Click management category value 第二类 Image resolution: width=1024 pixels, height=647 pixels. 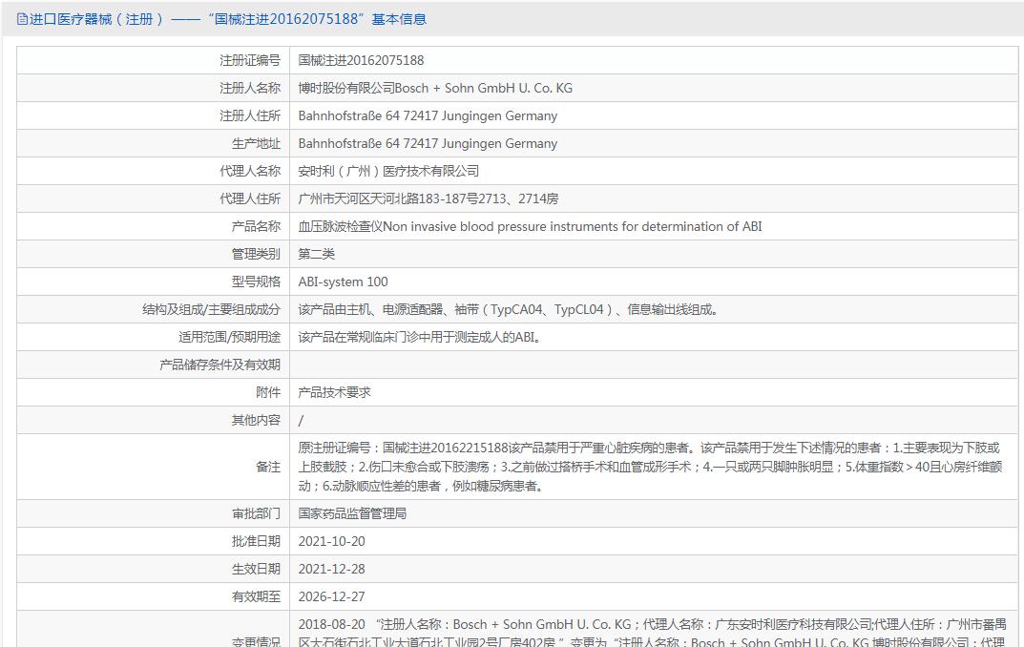[317, 254]
